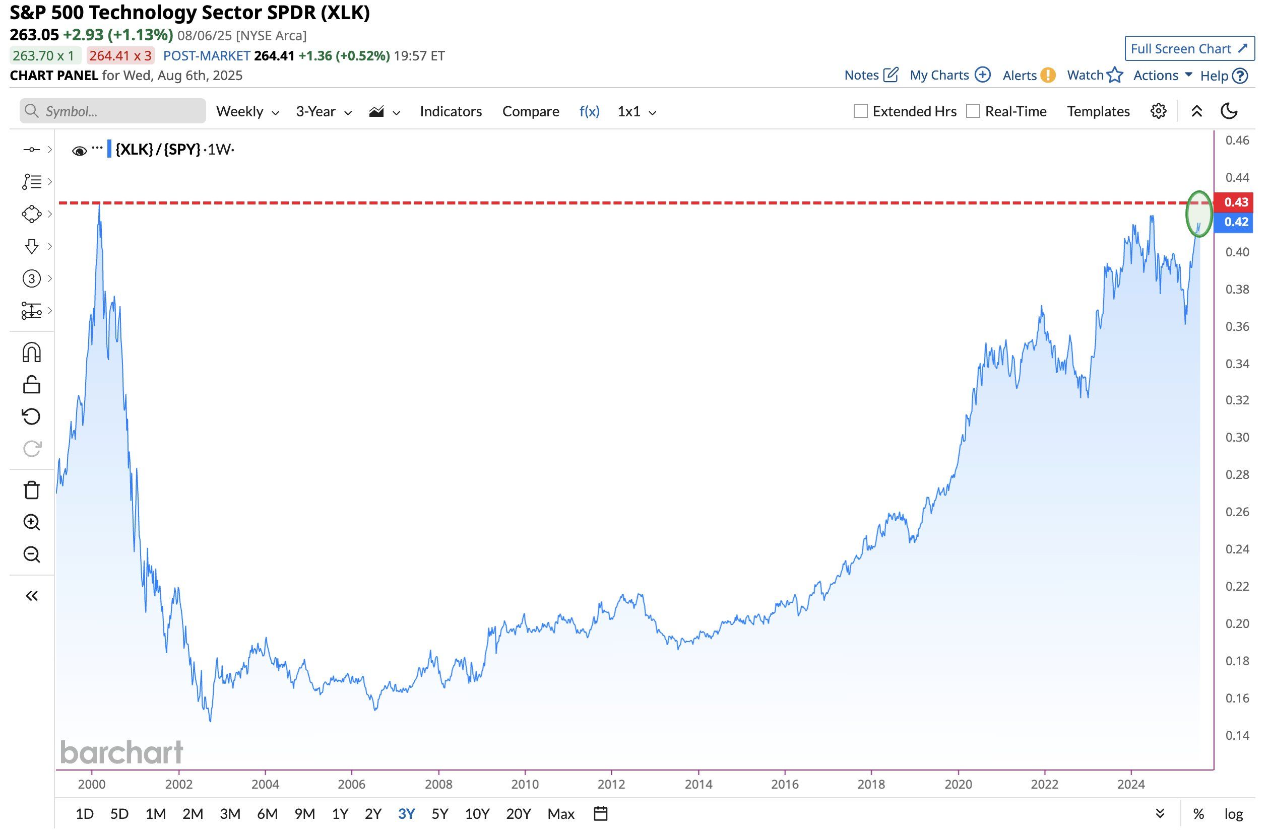The image size is (1270, 840).
Task: Expand the Actions dropdown menu
Action: 1162,76
